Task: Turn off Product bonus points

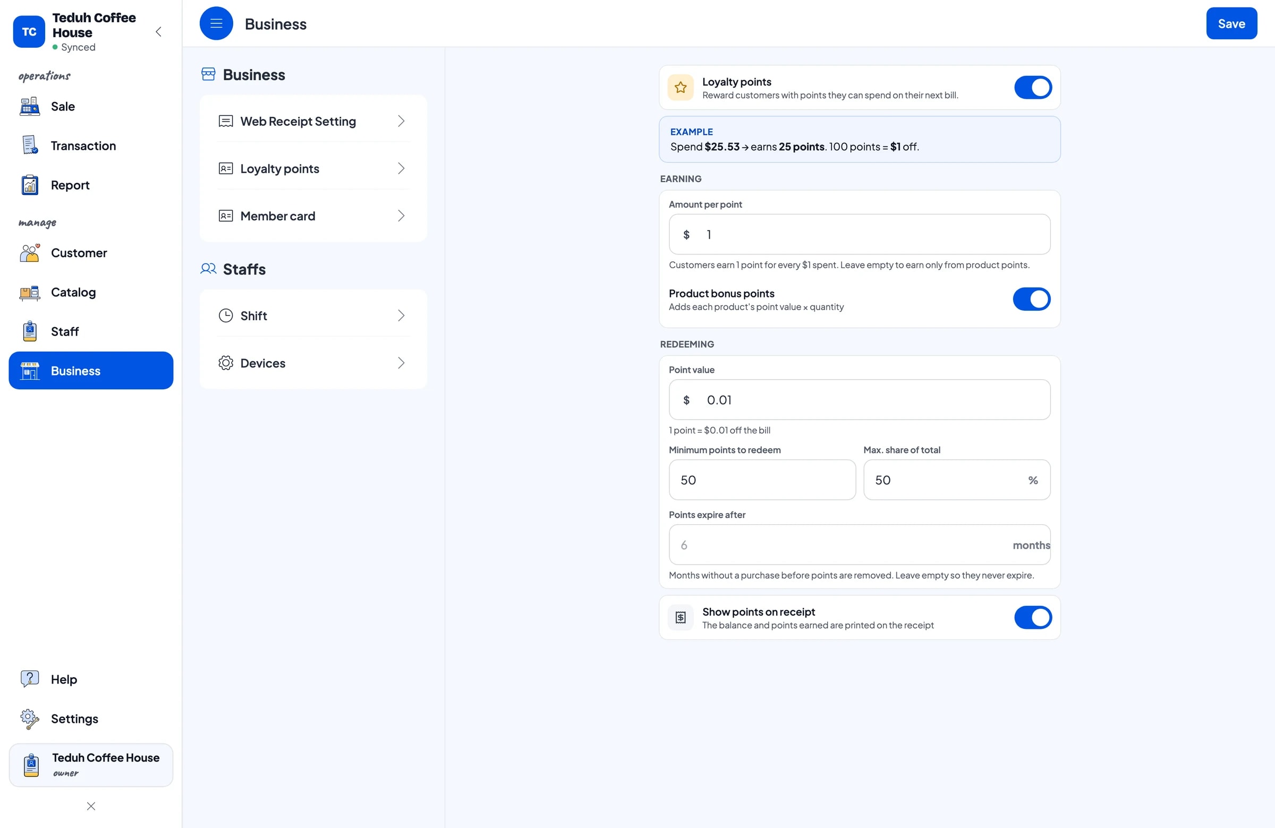Action: [1031, 300]
